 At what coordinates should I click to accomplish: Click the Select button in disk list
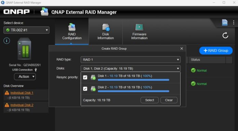(149, 100)
